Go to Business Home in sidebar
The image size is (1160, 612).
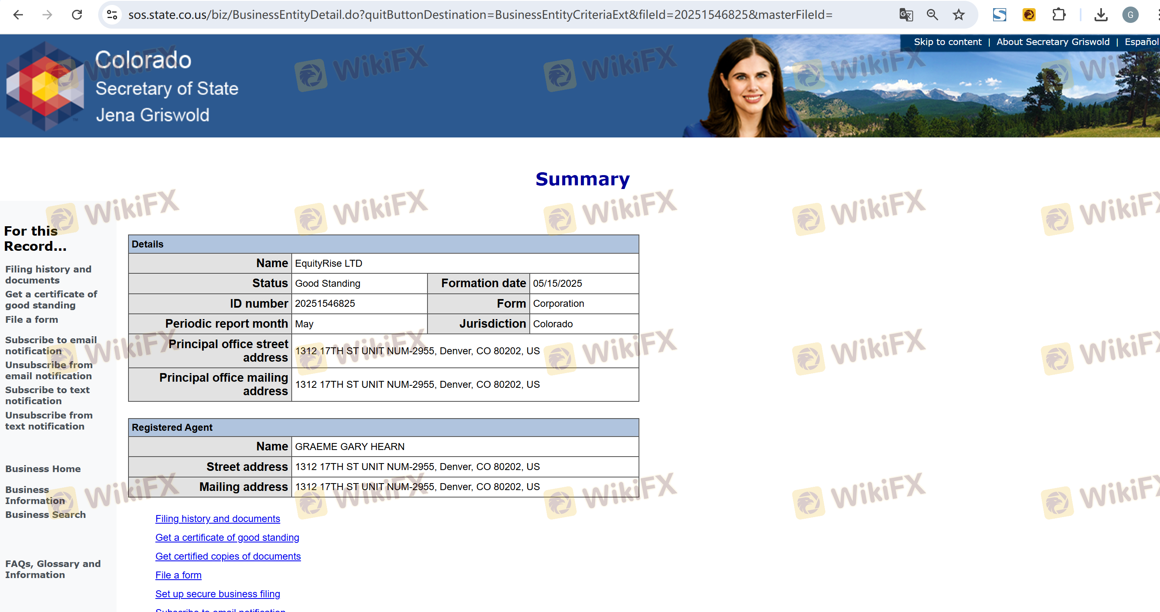pyautogui.click(x=43, y=469)
